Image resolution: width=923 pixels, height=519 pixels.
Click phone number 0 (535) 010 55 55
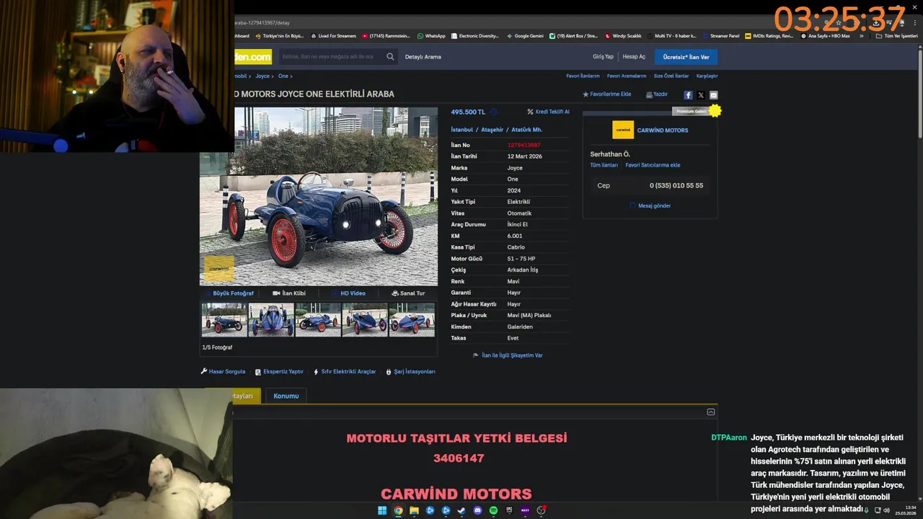pos(676,185)
